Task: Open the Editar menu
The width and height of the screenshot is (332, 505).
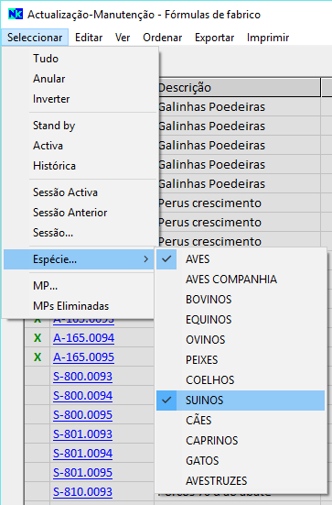Action: tap(89, 38)
